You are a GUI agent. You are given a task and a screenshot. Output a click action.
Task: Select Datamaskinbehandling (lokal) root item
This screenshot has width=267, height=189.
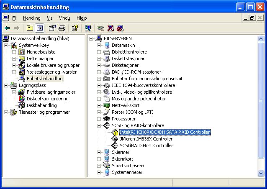coord(40,38)
